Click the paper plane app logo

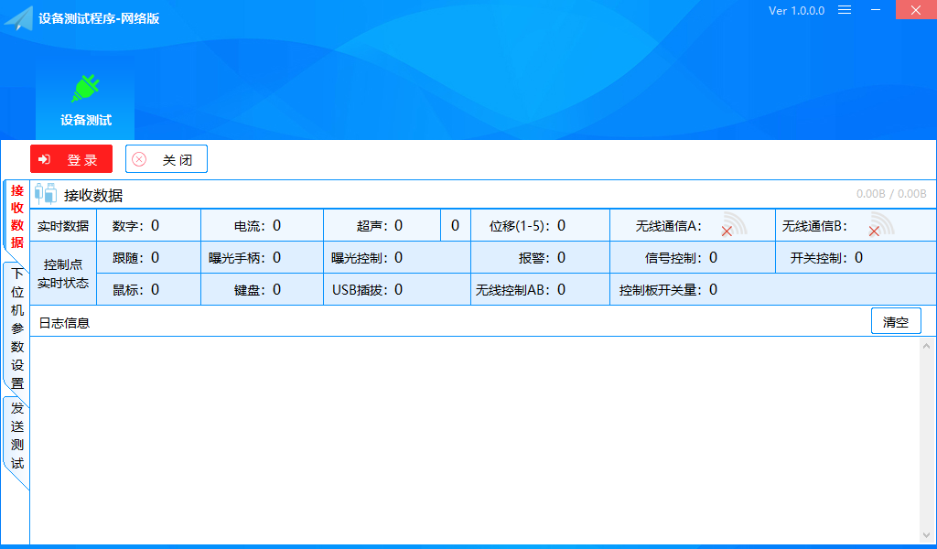tap(18, 18)
